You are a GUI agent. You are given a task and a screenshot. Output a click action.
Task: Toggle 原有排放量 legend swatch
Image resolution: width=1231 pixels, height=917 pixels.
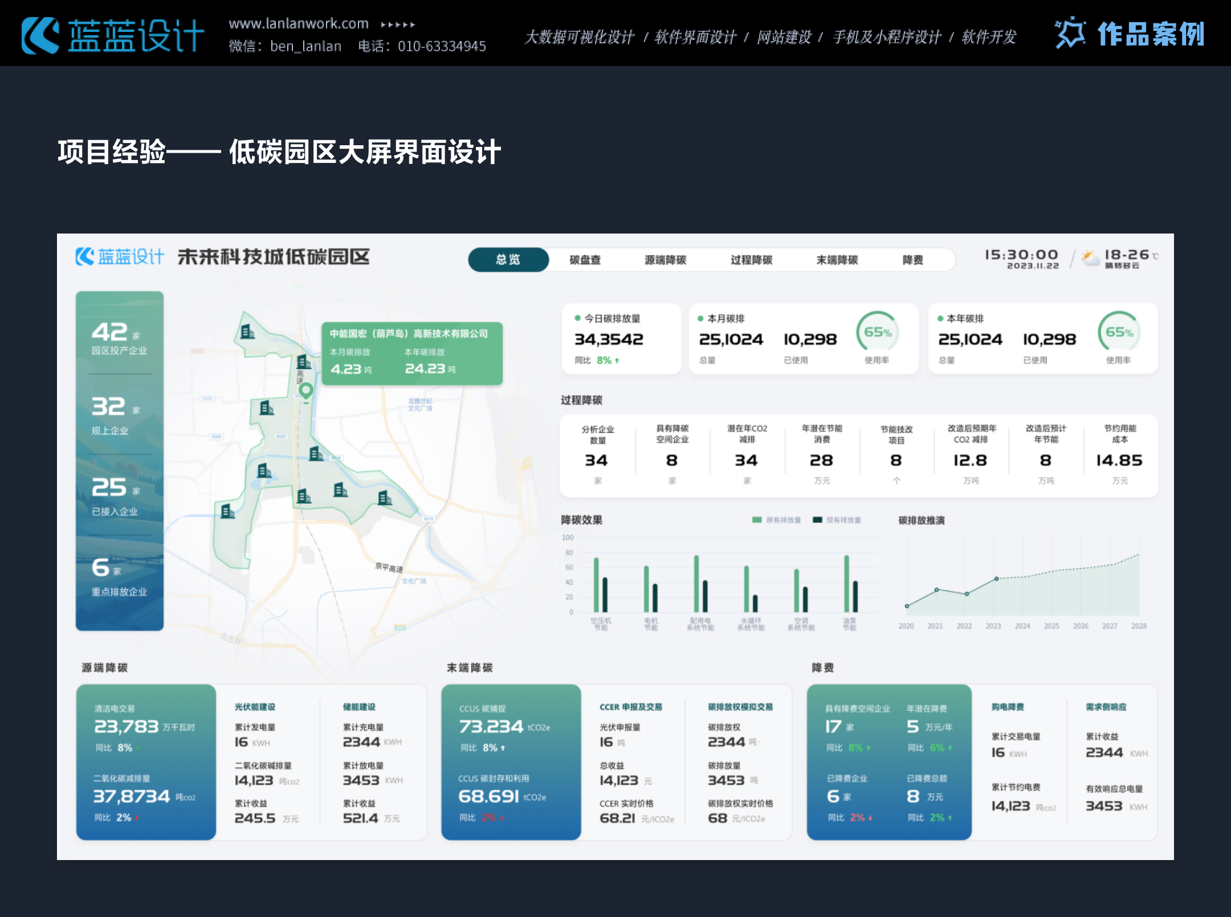pos(757,519)
